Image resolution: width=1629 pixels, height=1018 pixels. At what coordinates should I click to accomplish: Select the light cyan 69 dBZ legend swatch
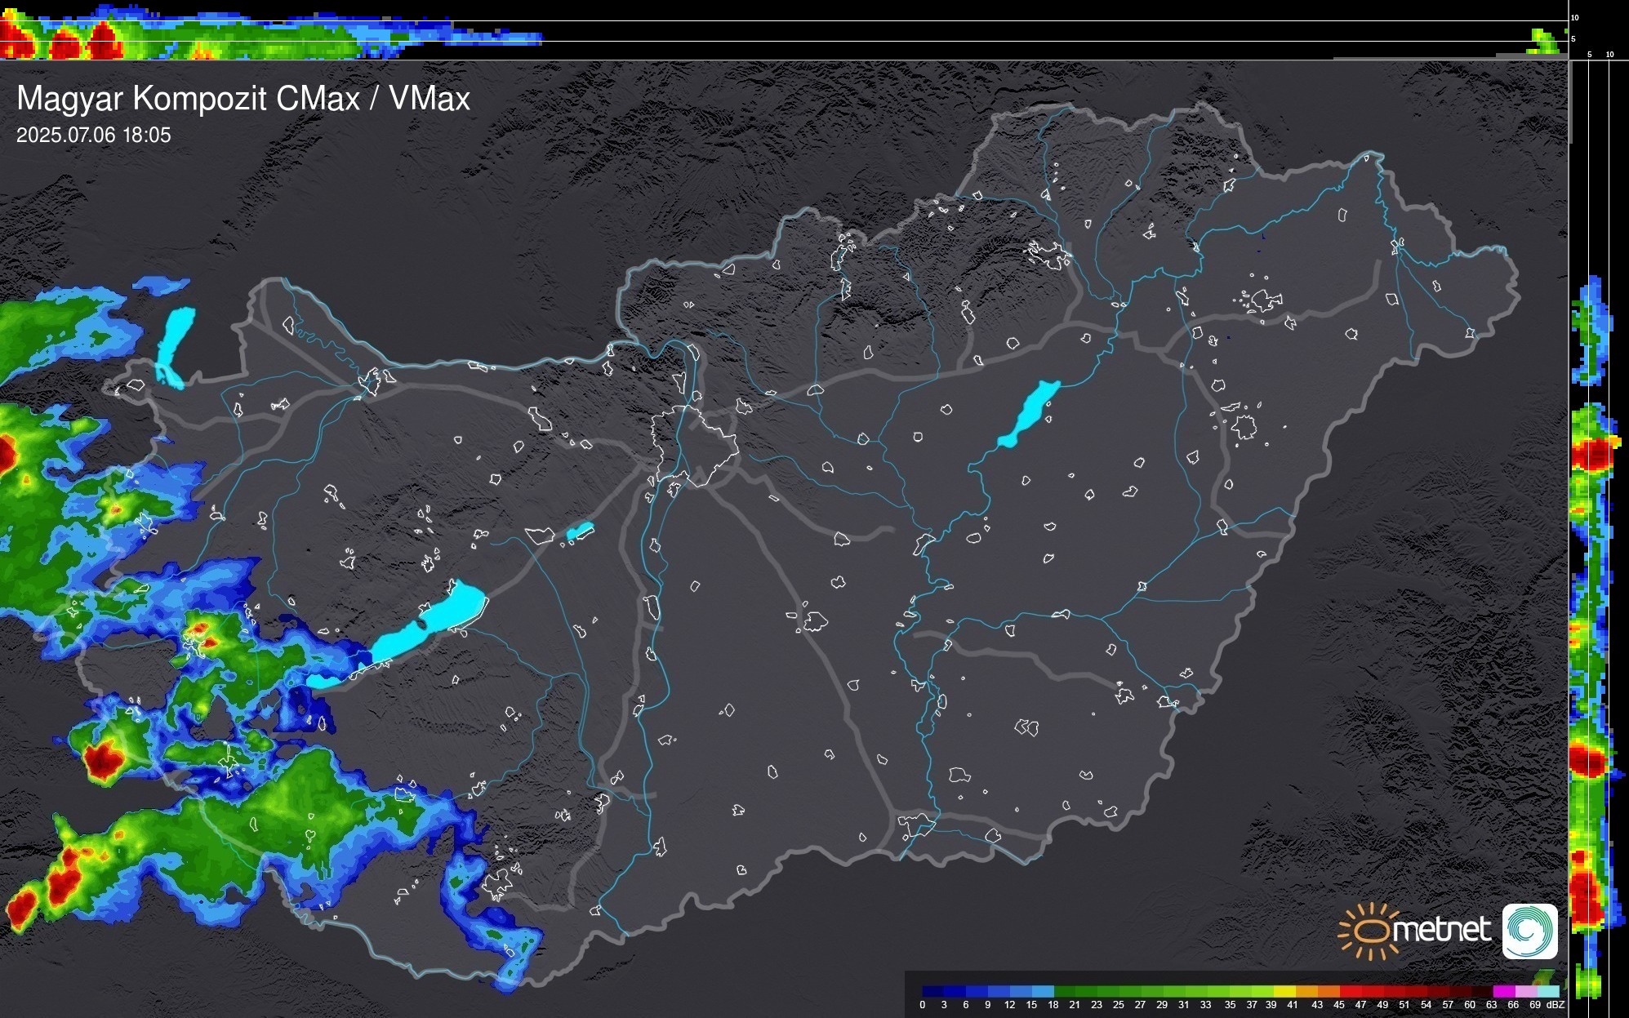point(1547,991)
